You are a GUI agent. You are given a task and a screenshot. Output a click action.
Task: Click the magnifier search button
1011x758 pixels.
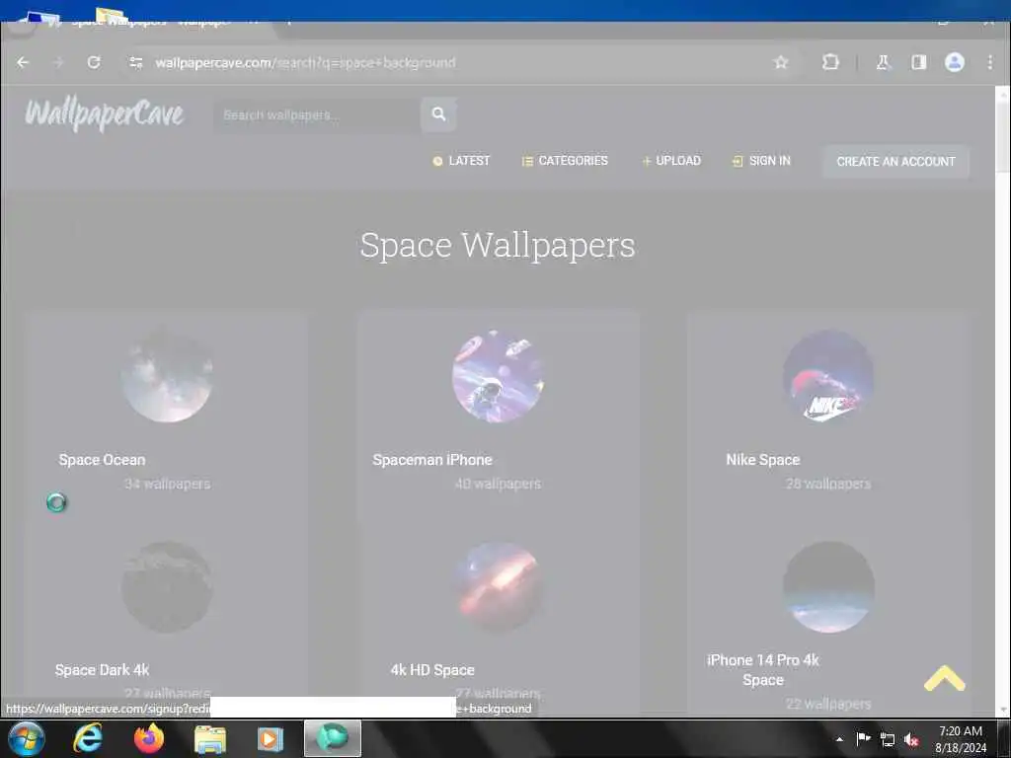pyautogui.click(x=438, y=114)
